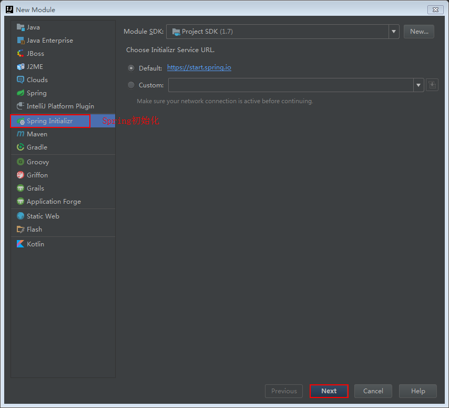Click the Gradle icon
Viewport: 449px width, 408px height.
[21, 147]
